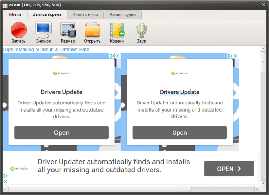Viewport: 269px width, 195px height.
Task: Click Drivers Update heading in left ad
Action: tap(61, 92)
